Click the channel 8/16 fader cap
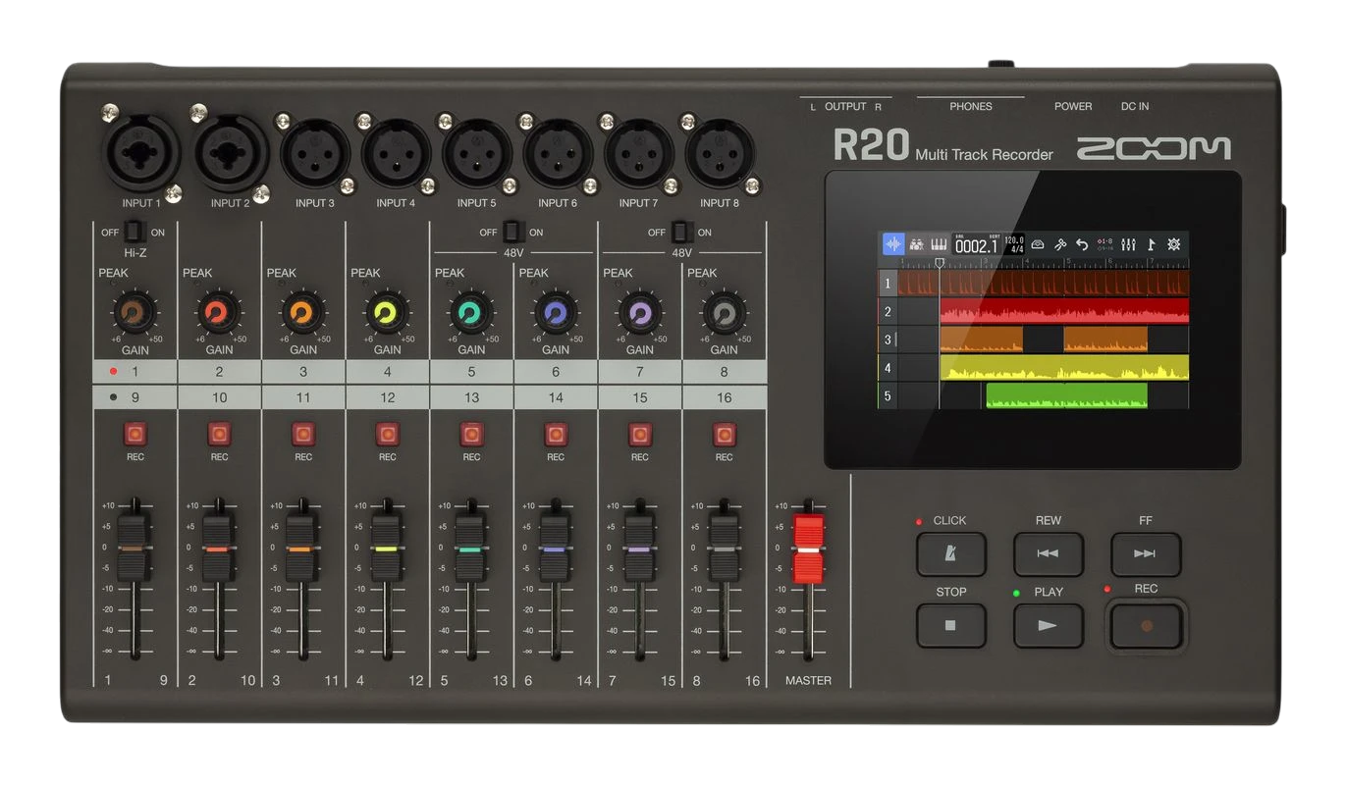 point(724,549)
